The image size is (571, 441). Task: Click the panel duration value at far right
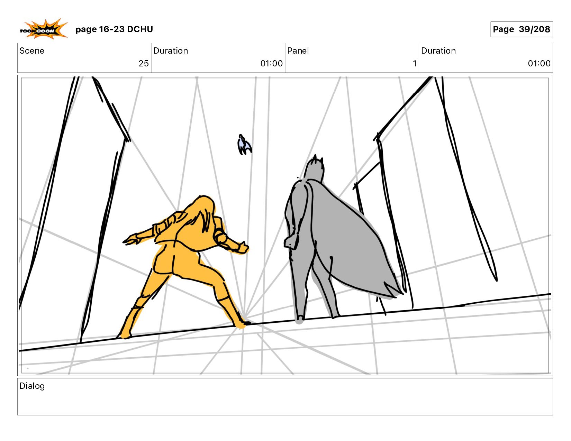point(539,63)
